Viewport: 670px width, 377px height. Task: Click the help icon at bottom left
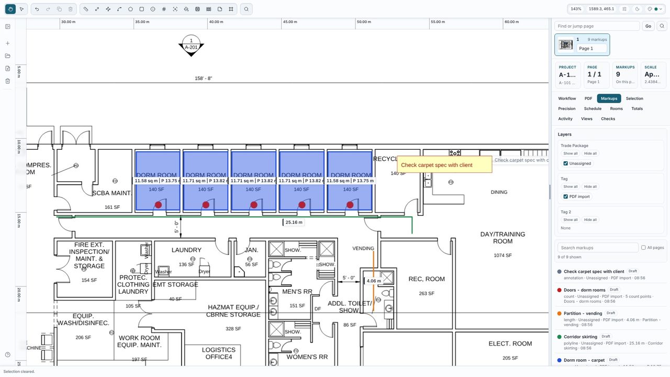[8, 354]
